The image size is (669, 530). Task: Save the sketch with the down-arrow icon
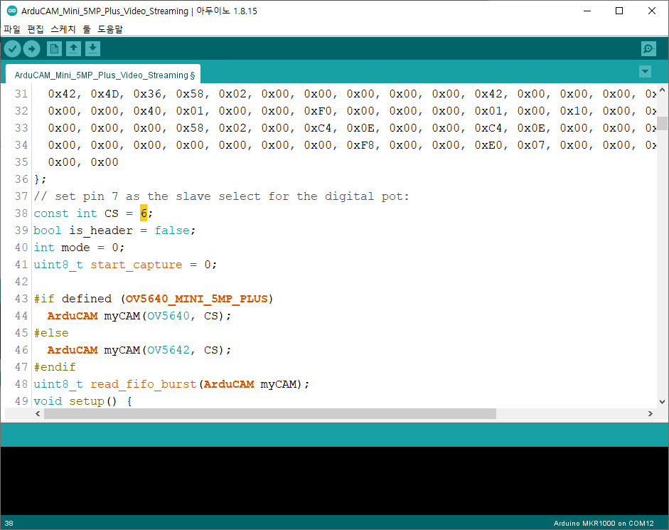tap(92, 49)
